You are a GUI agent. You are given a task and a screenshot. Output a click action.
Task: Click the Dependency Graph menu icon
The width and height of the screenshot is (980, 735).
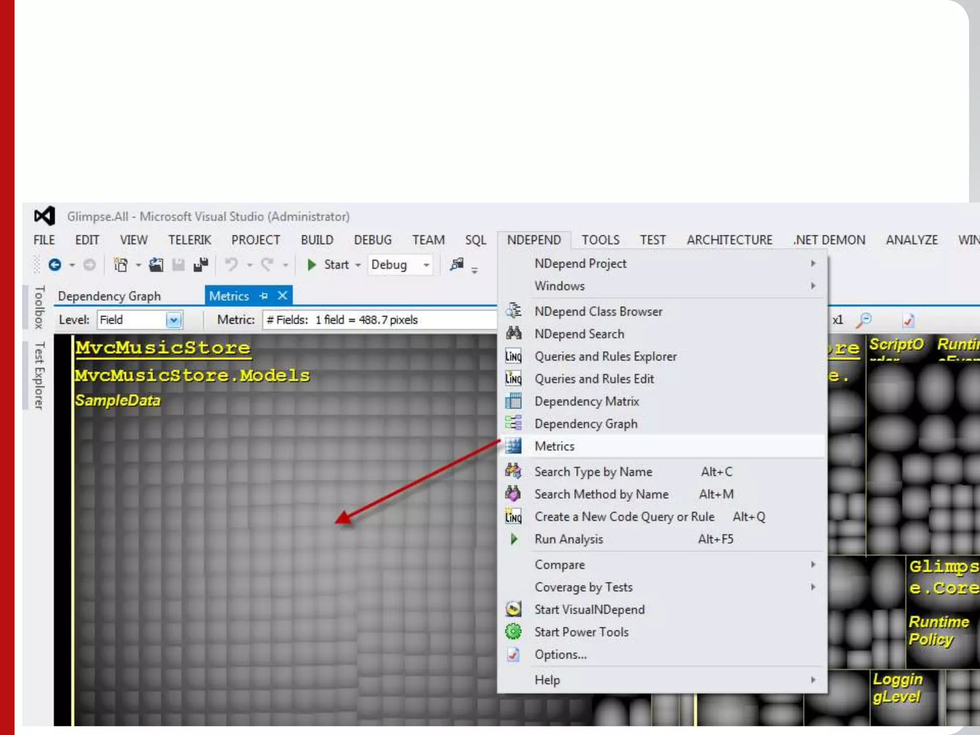(513, 423)
